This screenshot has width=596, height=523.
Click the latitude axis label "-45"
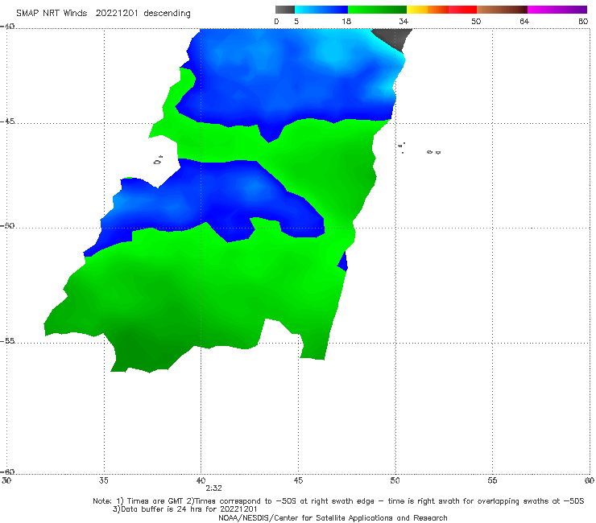point(7,121)
